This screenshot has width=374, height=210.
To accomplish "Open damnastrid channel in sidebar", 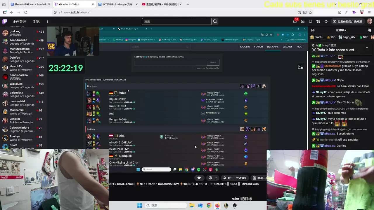I will (23, 103).
